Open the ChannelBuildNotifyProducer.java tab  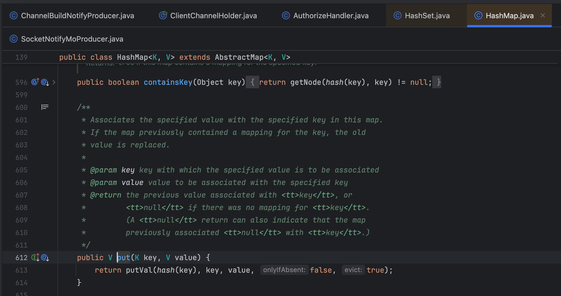point(77,16)
